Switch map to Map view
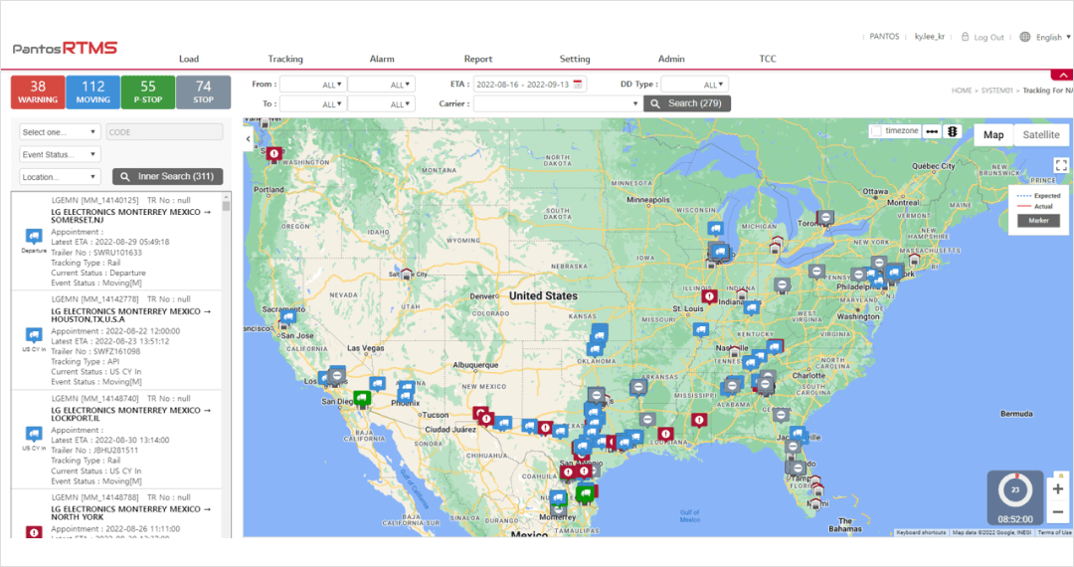 pyautogui.click(x=993, y=135)
